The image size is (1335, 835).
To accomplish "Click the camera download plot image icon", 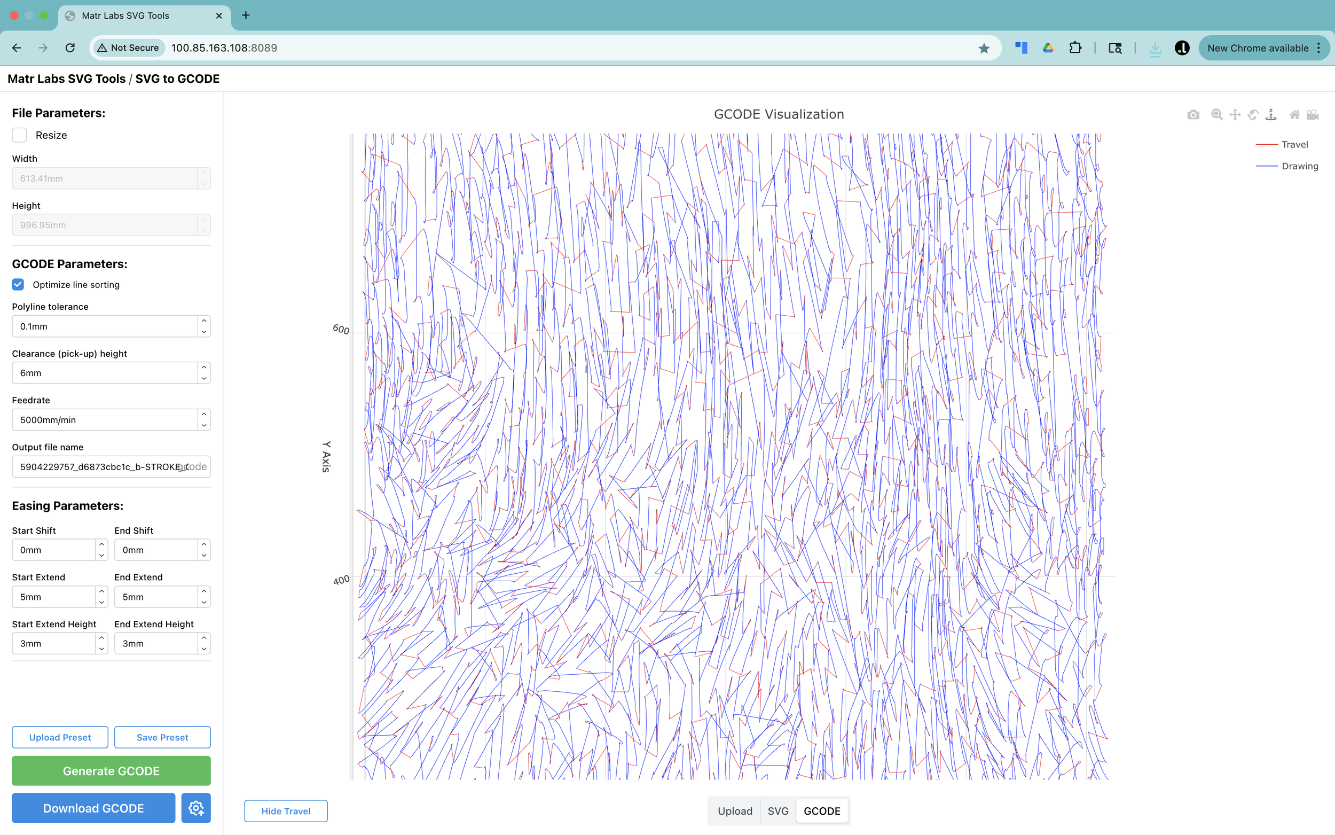I will (1193, 115).
